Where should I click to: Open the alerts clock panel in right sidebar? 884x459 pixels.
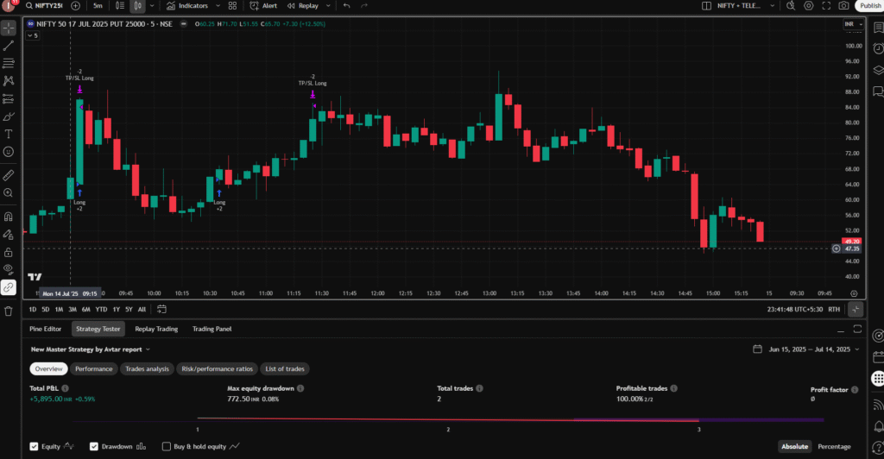tap(878, 49)
